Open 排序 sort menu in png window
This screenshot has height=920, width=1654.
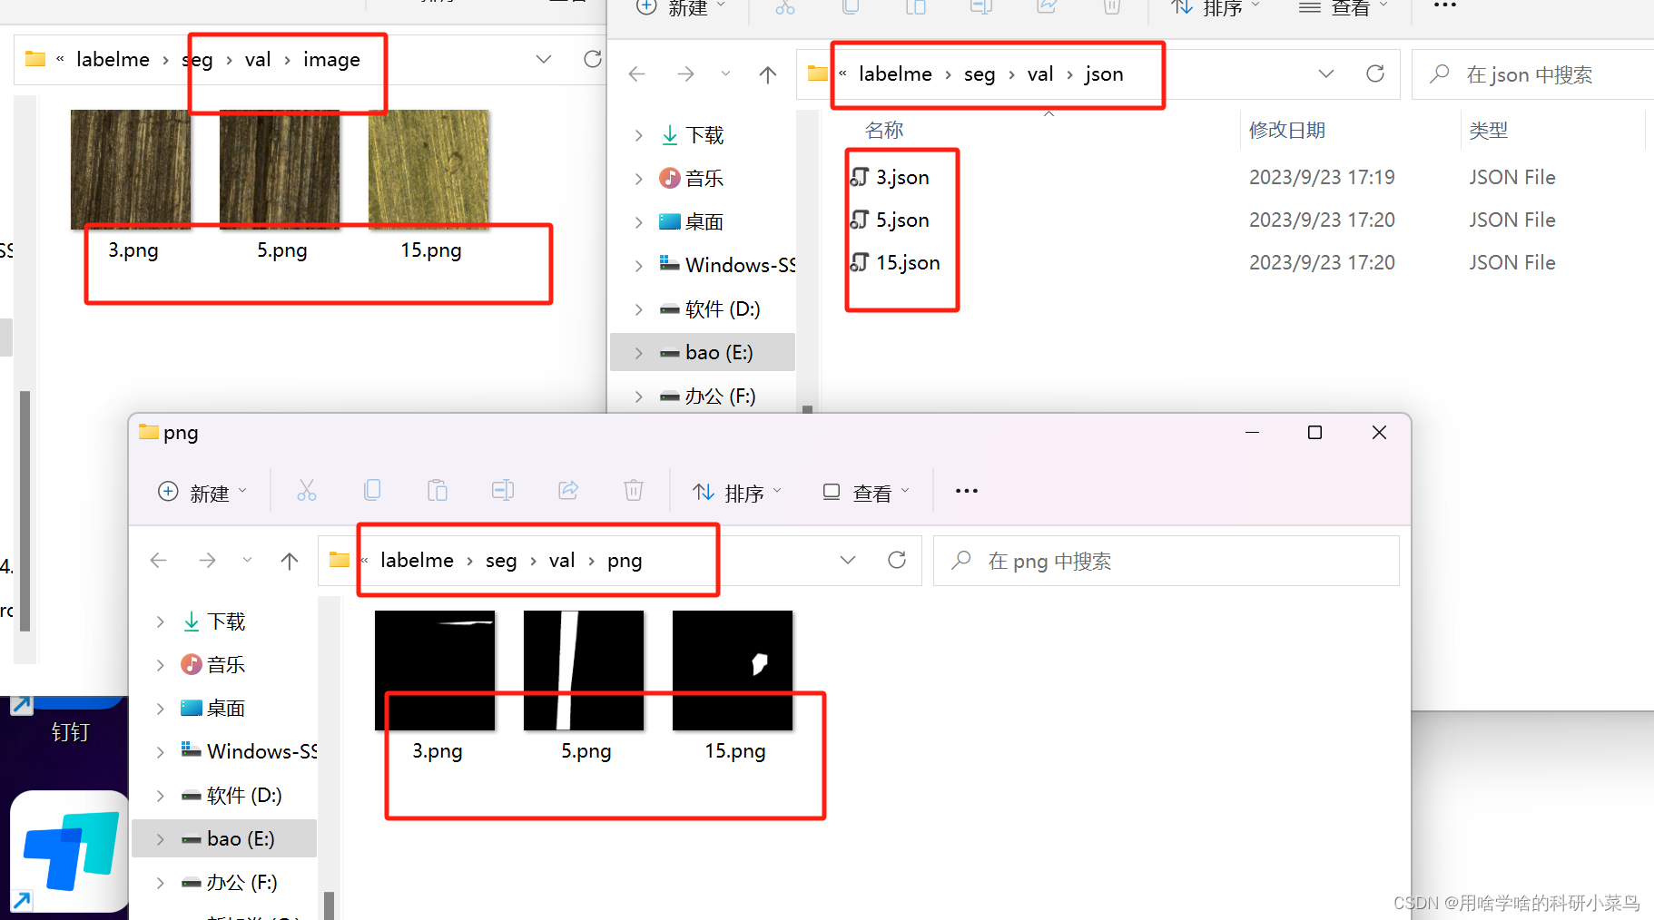pos(736,492)
